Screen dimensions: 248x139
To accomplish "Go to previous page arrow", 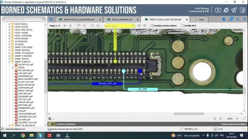I will [65, 25].
